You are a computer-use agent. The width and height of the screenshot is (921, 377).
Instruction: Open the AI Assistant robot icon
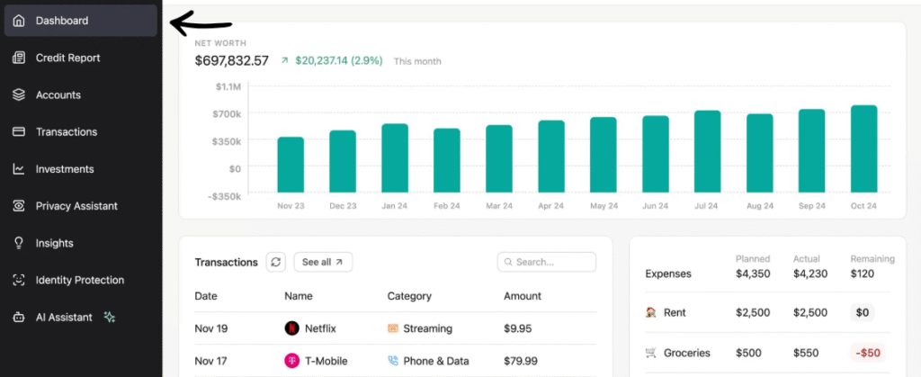tap(19, 318)
